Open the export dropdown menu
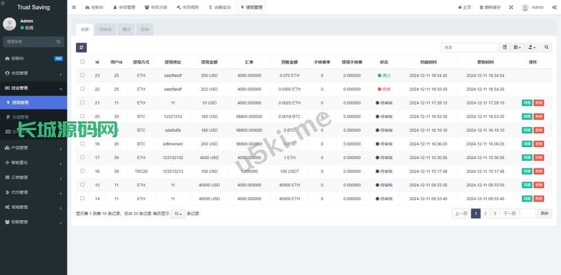The height and width of the screenshot is (275, 561). pyautogui.click(x=532, y=48)
